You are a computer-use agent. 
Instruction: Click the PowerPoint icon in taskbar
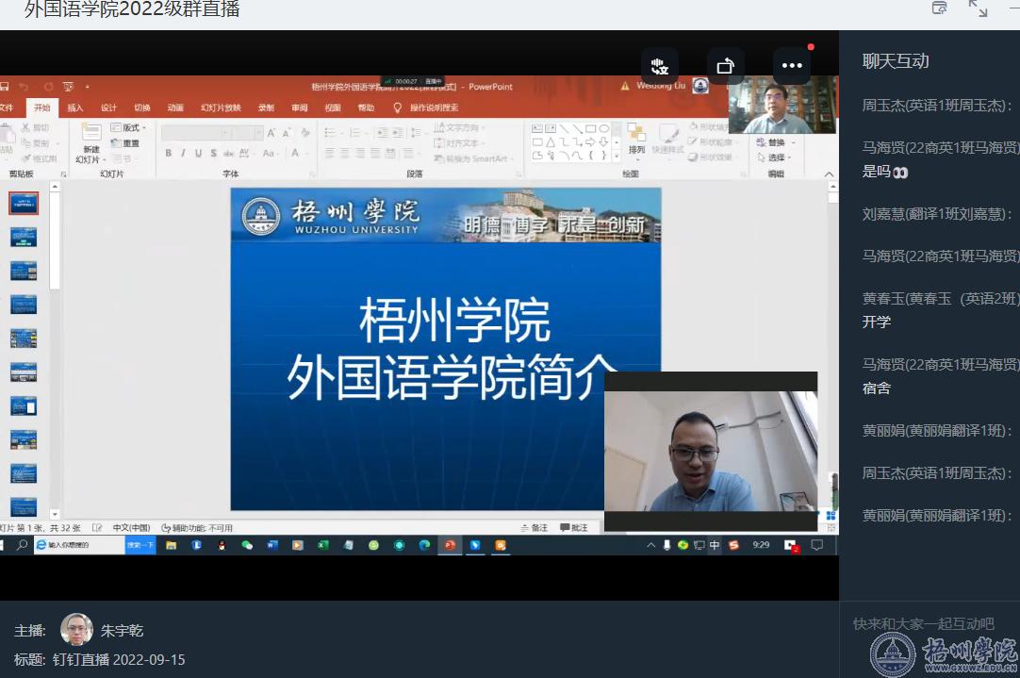(x=450, y=545)
